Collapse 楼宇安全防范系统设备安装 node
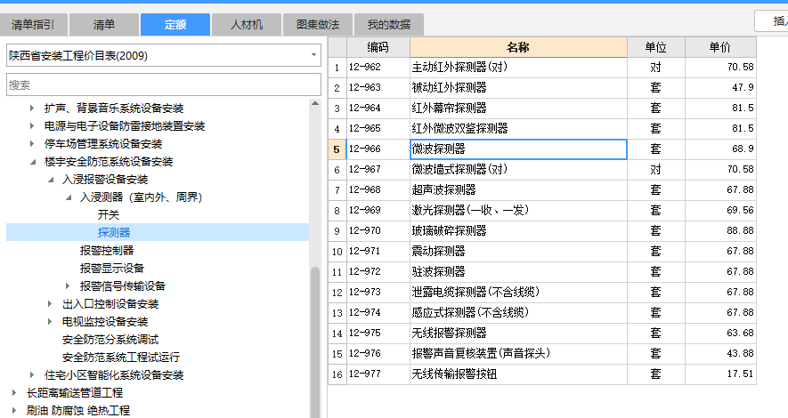Image resolution: width=788 pixels, height=418 pixels. 33,162
